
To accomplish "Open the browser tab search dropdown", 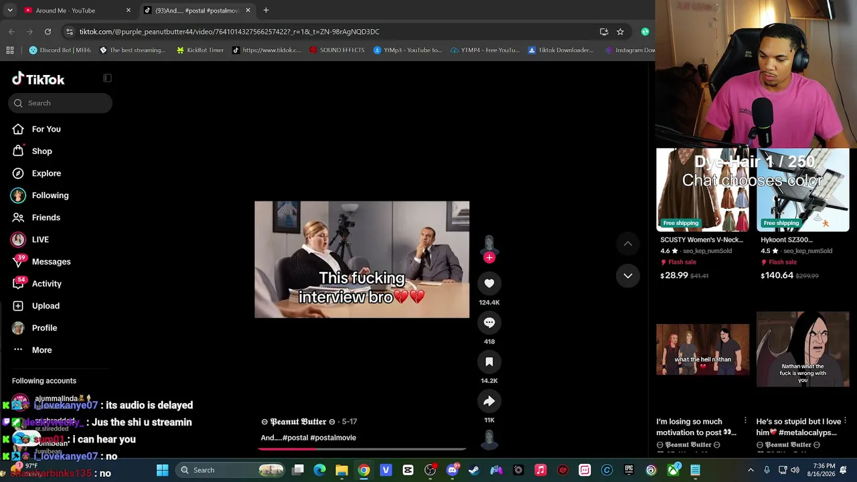I will pyautogui.click(x=11, y=10).
